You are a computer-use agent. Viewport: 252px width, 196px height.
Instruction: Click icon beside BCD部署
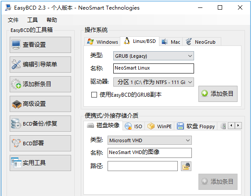click(16, 143)
